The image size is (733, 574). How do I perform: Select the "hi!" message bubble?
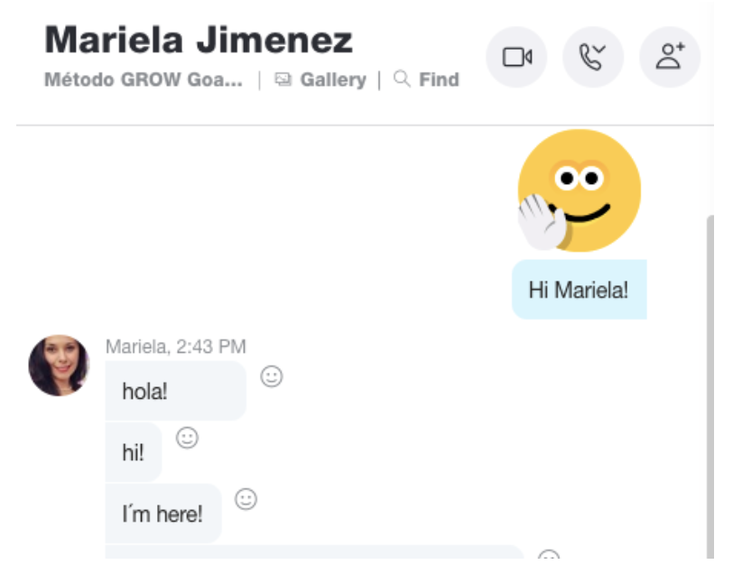pyautogui.click(x=134, y=452)
